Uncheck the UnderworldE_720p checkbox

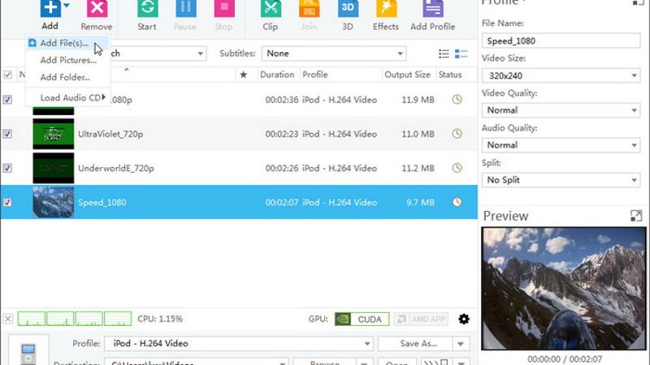pos(7,168)
